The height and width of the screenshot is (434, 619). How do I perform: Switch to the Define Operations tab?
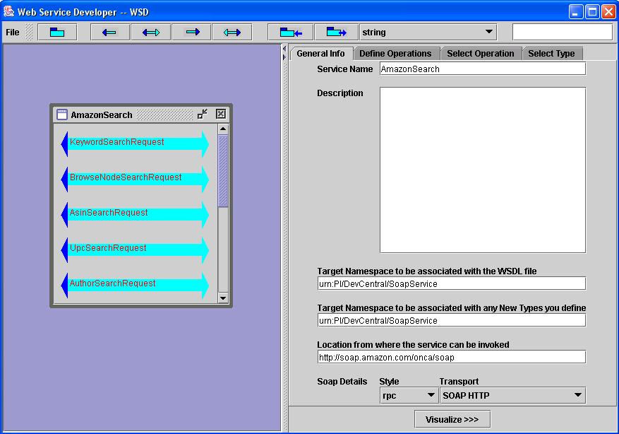[x=395, y=53]
